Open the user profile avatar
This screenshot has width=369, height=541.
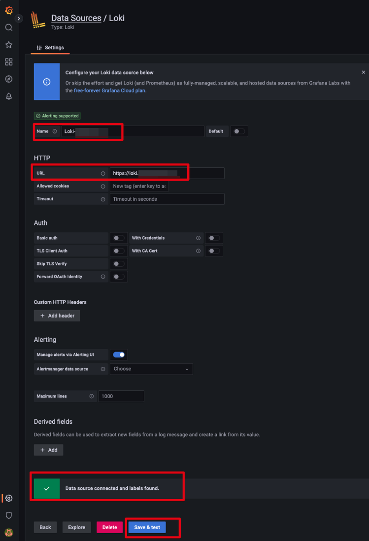[9, 532]
